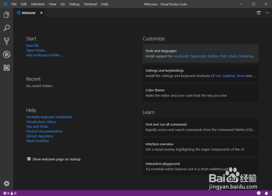Open the Interactive playground card
The width and height of the screenshot is (272, 196).
pyautogui.click(x=201, y=167)
